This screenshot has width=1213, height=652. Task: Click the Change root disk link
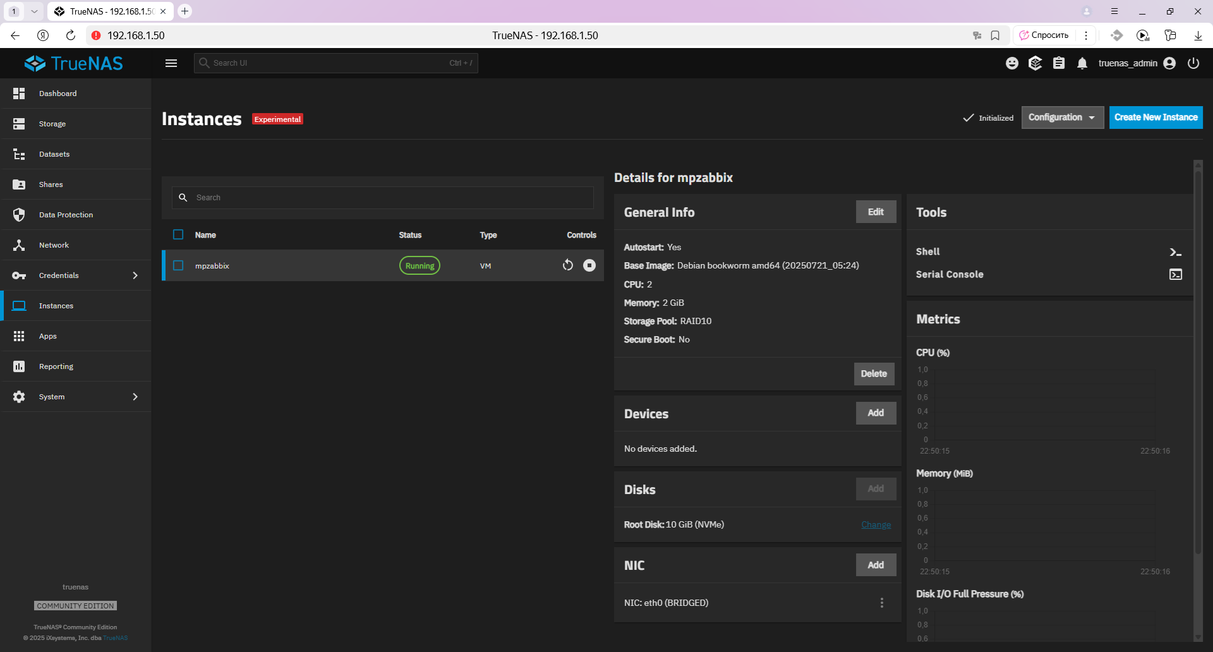click(876, 525)
